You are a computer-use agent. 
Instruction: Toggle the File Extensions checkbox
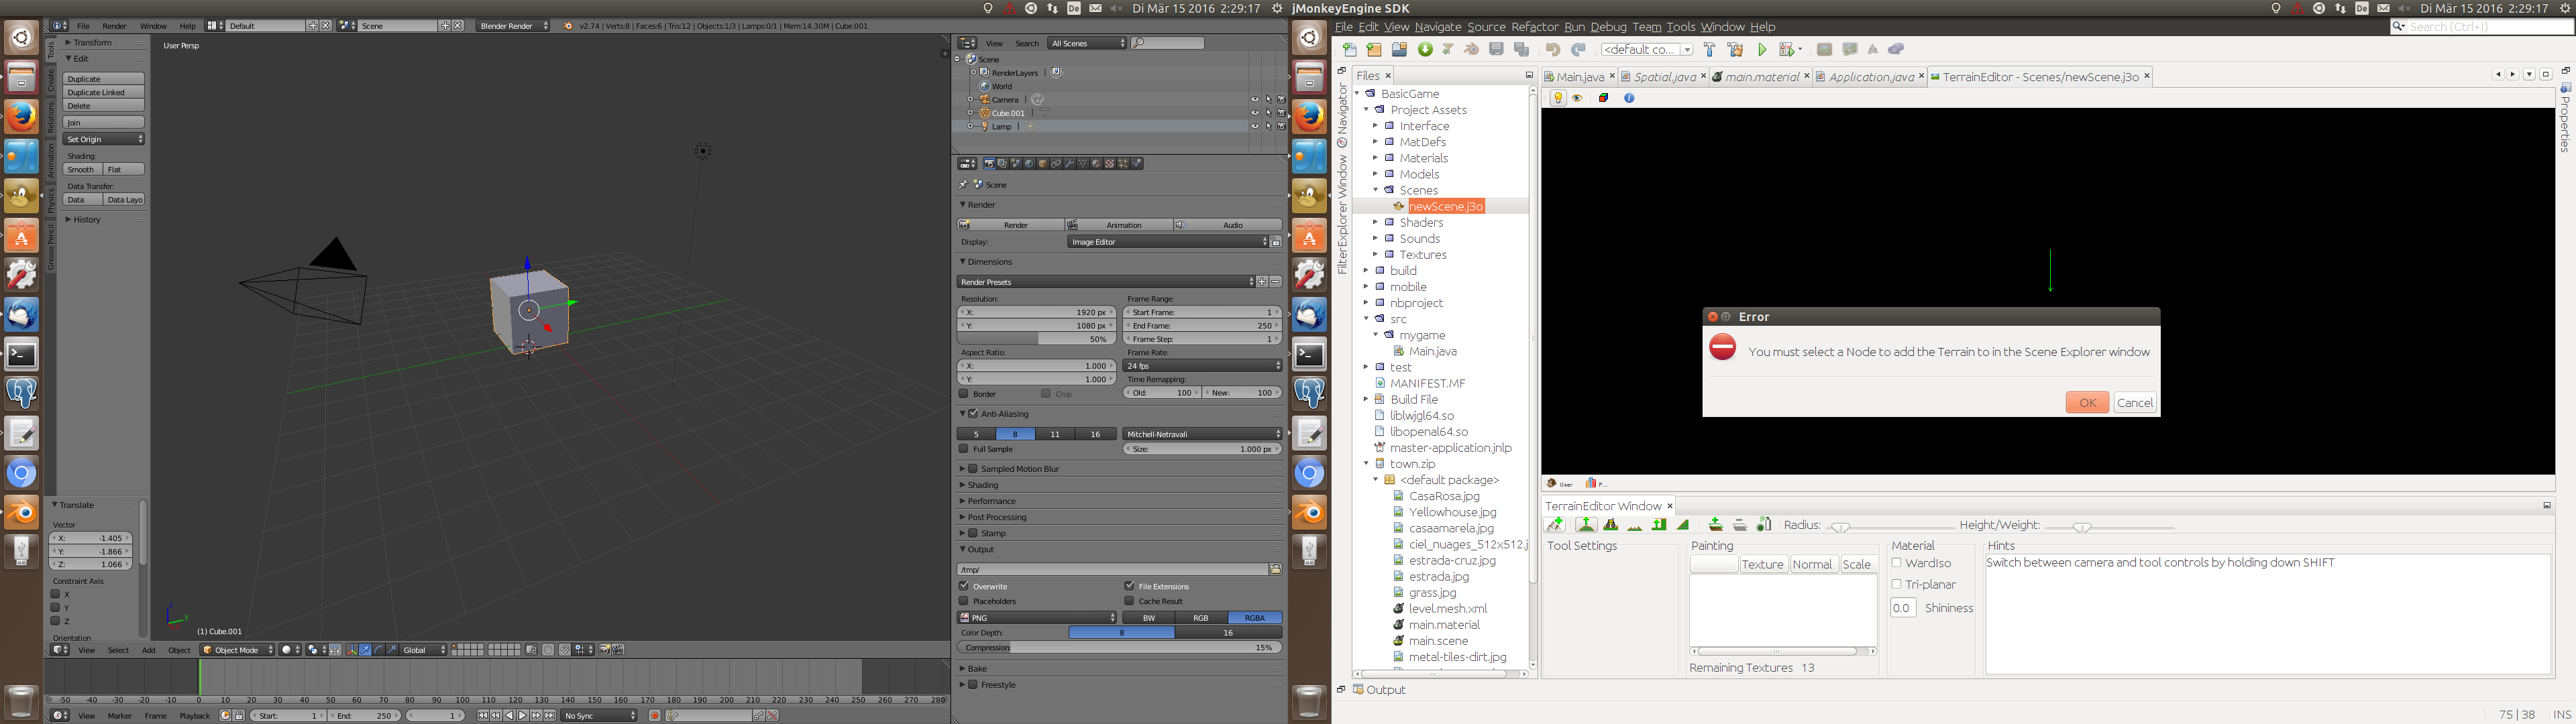coord(1129,586)
